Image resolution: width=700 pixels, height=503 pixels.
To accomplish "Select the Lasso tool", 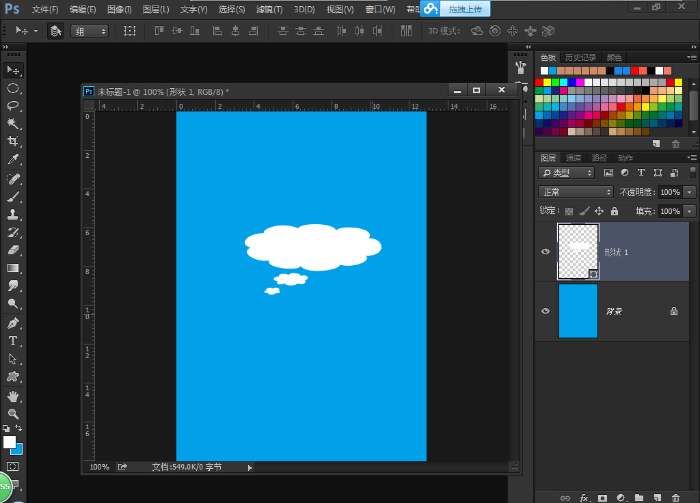I will pyautogui.click(x=12, y=106).
